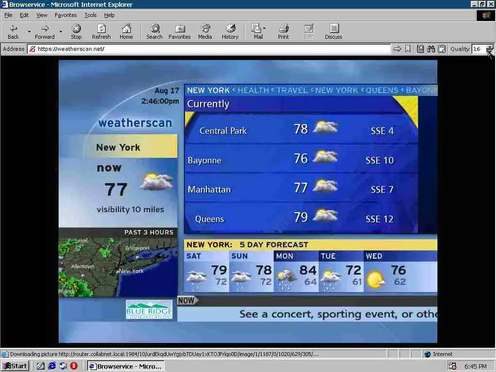The width and height of the screenshot is (496, 372).
Task: Click the Blue Ridge sponsor logo
Action: click(149, 309)
